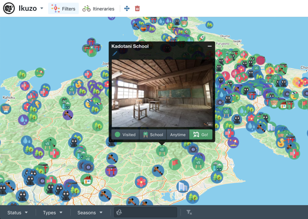308x219 pixels.
Task: Click the search input field in bottom bar
Action: pyautogui.click(x=146, y=212)
